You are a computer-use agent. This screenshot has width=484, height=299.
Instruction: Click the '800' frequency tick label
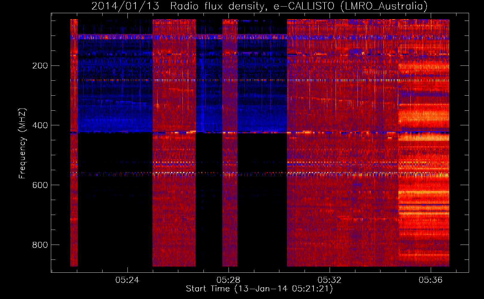coord(40,245)
